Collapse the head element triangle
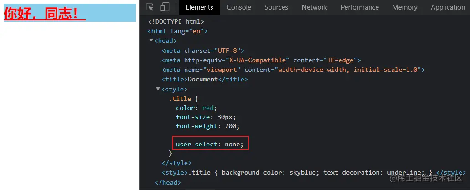The width and height of the screenshot is (470, 190). tap(151, 40)
